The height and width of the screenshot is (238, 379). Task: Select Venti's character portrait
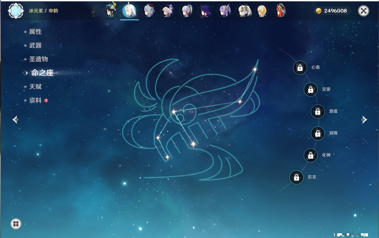coord(110,11)
